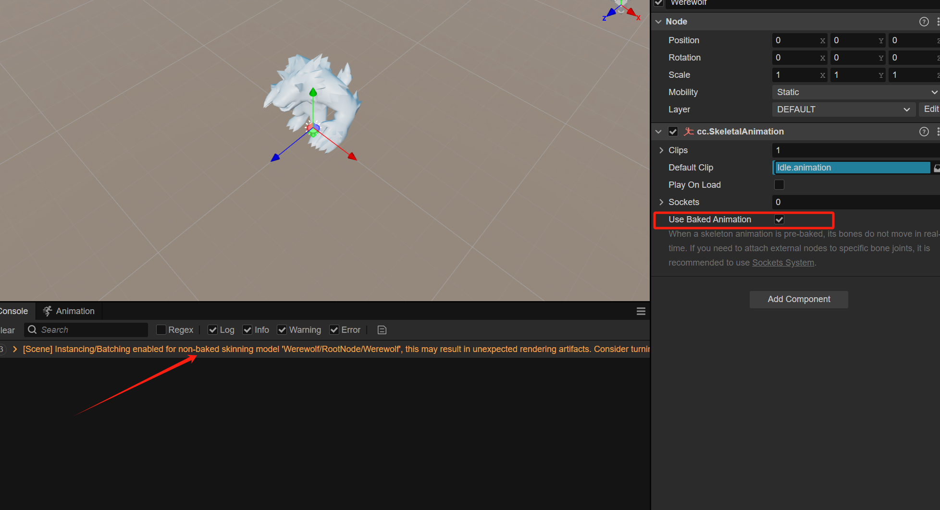Click the 'Use Baked Animation' label
The width and height of the screenshot is (940, 510).
(709, 219)
